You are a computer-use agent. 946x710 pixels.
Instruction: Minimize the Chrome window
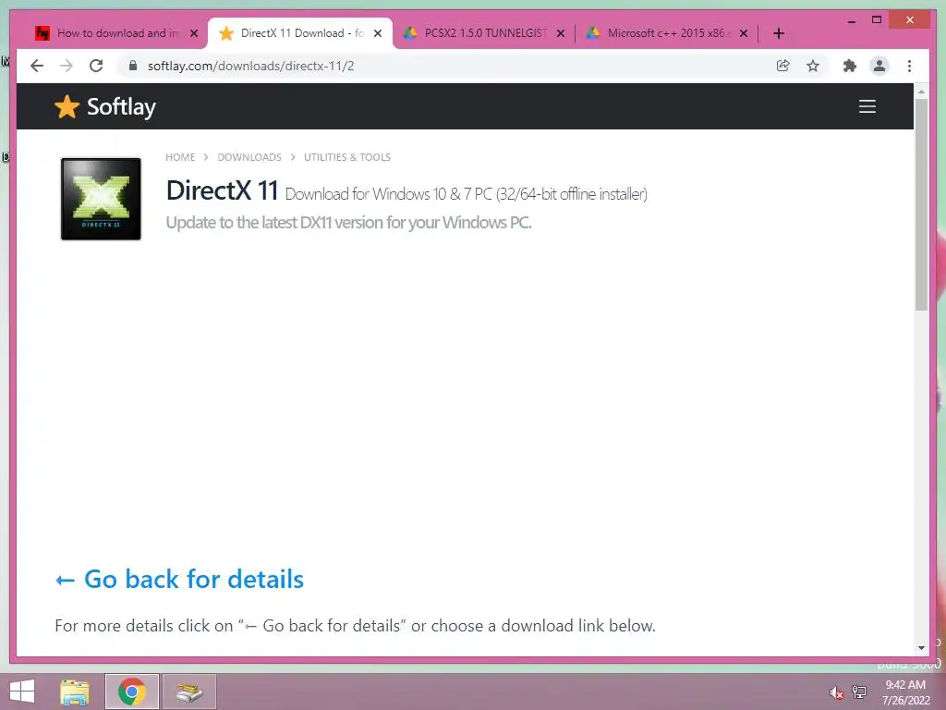[851, 21]
